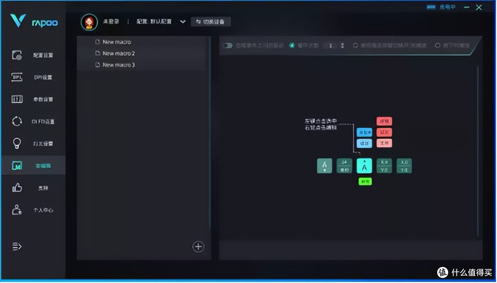The height and width of the screenshot is (283, 497).
Task: Click the macro editor vertical scrollbar
Action: (478, 151)
